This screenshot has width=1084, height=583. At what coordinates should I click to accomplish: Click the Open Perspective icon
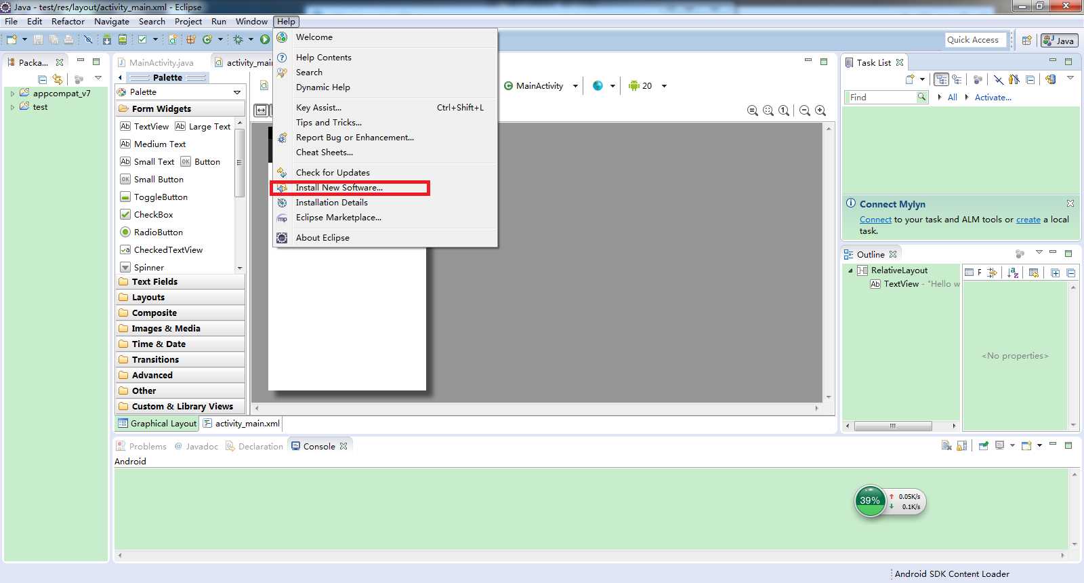click(1026, 40)
